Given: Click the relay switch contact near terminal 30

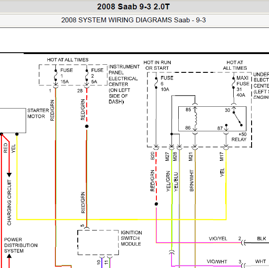Looking at the screenshot, I should (x=238, y=119).
